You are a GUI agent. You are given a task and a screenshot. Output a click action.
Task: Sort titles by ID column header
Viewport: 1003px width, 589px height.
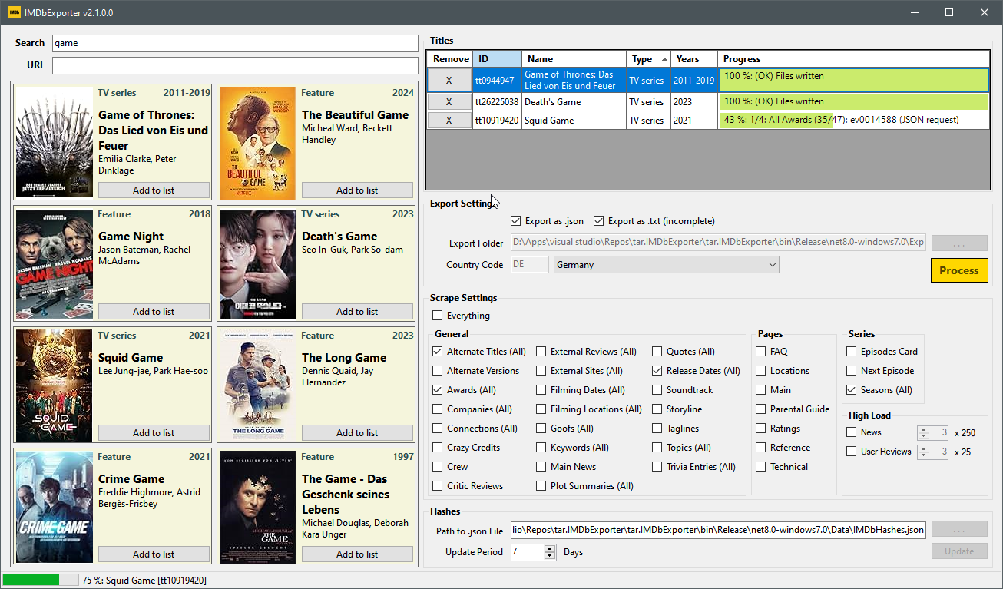click(497, 59)
